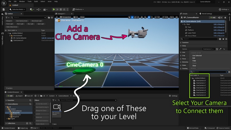
Task: Open the Platforms dropdown
Action: click(x=79, y=9)
